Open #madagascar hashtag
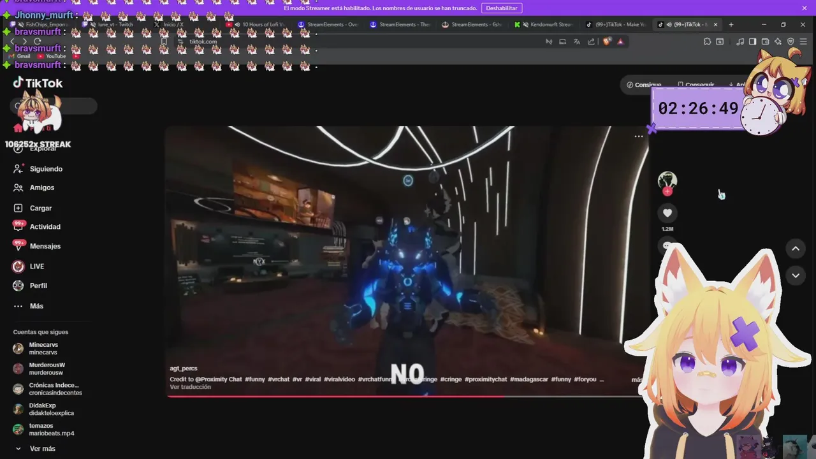Image resolution: width=816 pixels, height=459 pixels. pyautogui.click(x=529, y=379)
